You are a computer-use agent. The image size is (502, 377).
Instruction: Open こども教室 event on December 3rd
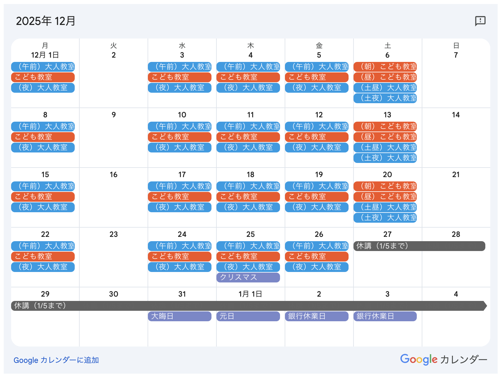pos(179,77)
